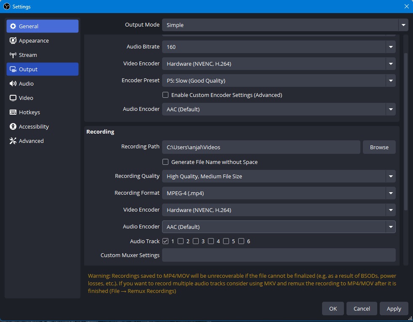Open the Hotkeys settings section
Screen dimensions: 413x322
43,112
